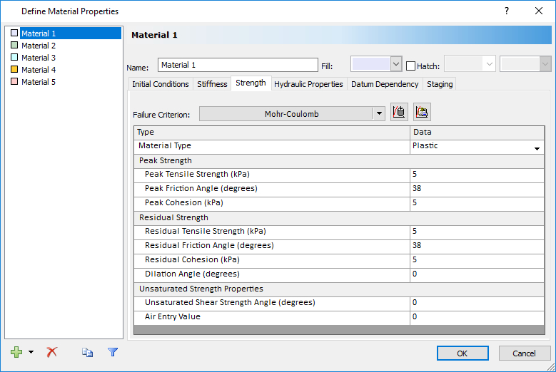The width and height of the screenshot is (556, 372).
Task: Open the Hydraulic Properties tab
Action: [308, 84]
